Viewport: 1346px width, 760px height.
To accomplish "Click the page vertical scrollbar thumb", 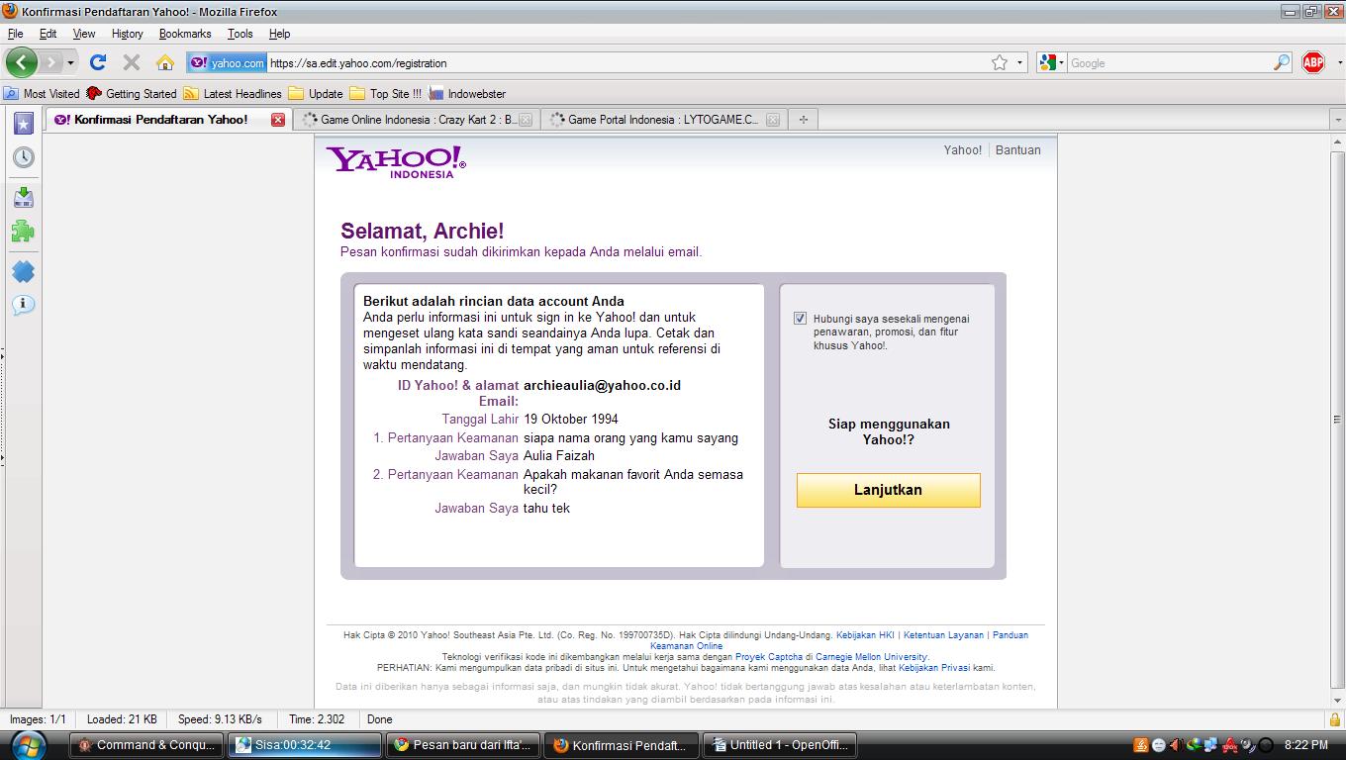I will (1337, 419).
